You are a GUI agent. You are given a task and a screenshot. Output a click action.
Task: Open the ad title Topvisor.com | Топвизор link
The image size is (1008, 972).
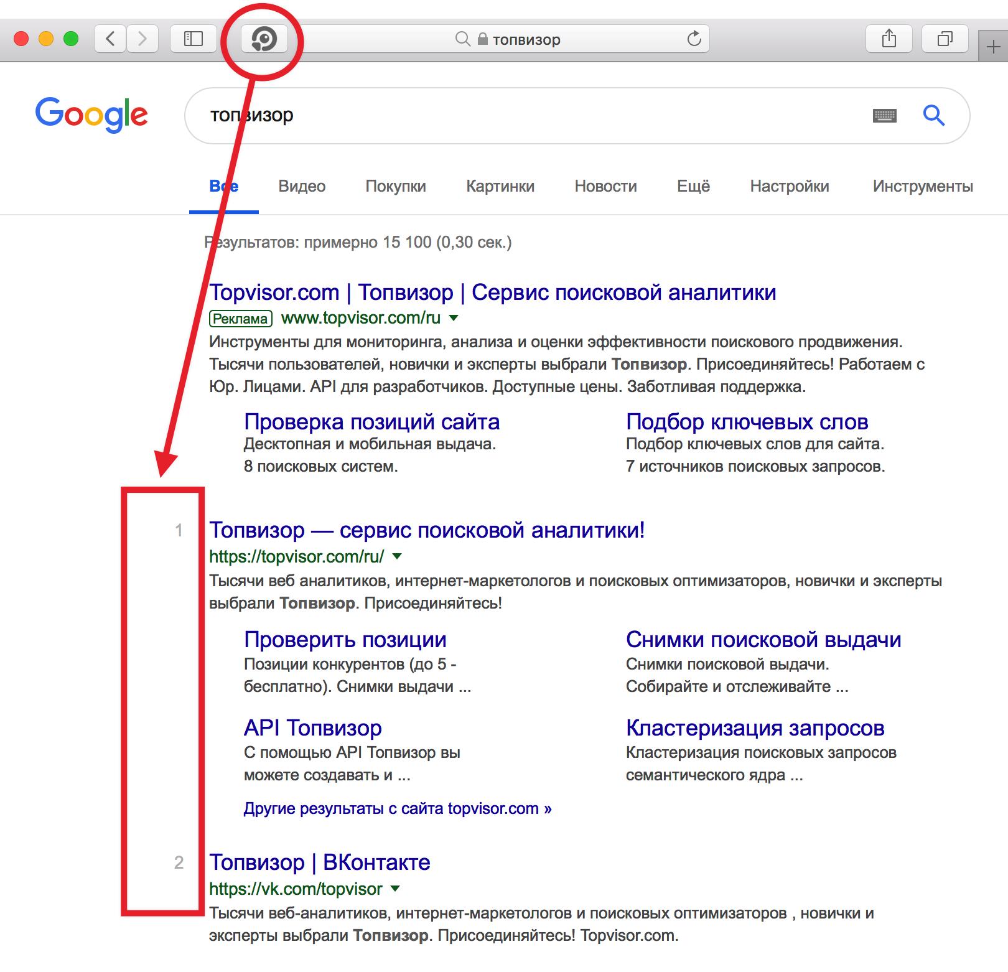click(x=492, y=292)
